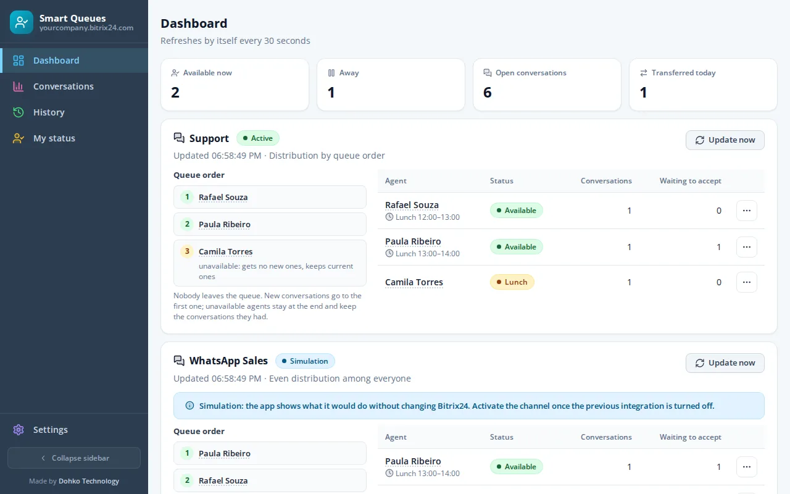Click the Conversations bar chart icon

point(19,86)
